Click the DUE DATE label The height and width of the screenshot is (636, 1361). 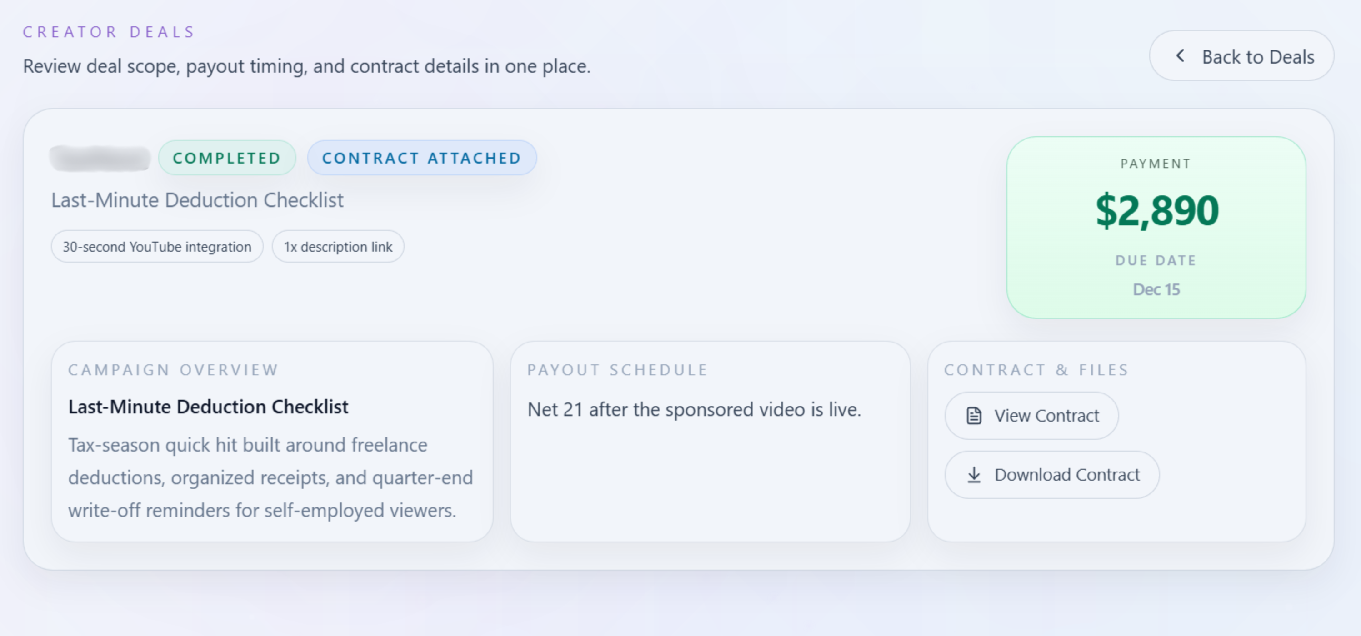[1156, 260]
